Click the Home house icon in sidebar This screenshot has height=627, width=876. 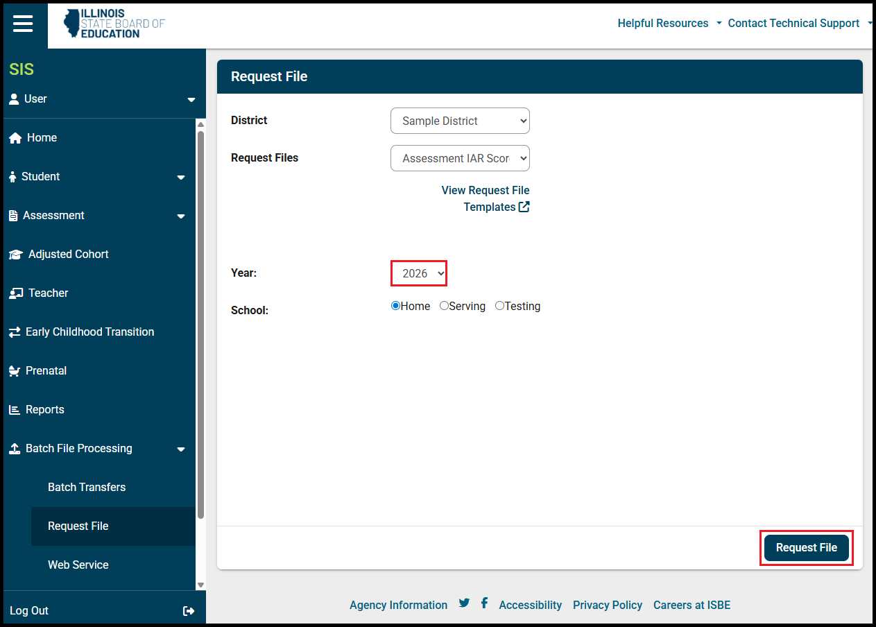point(15,138)
